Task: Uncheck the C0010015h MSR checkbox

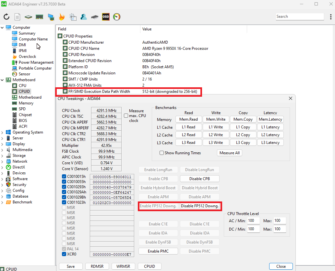Action: [64, 176]
